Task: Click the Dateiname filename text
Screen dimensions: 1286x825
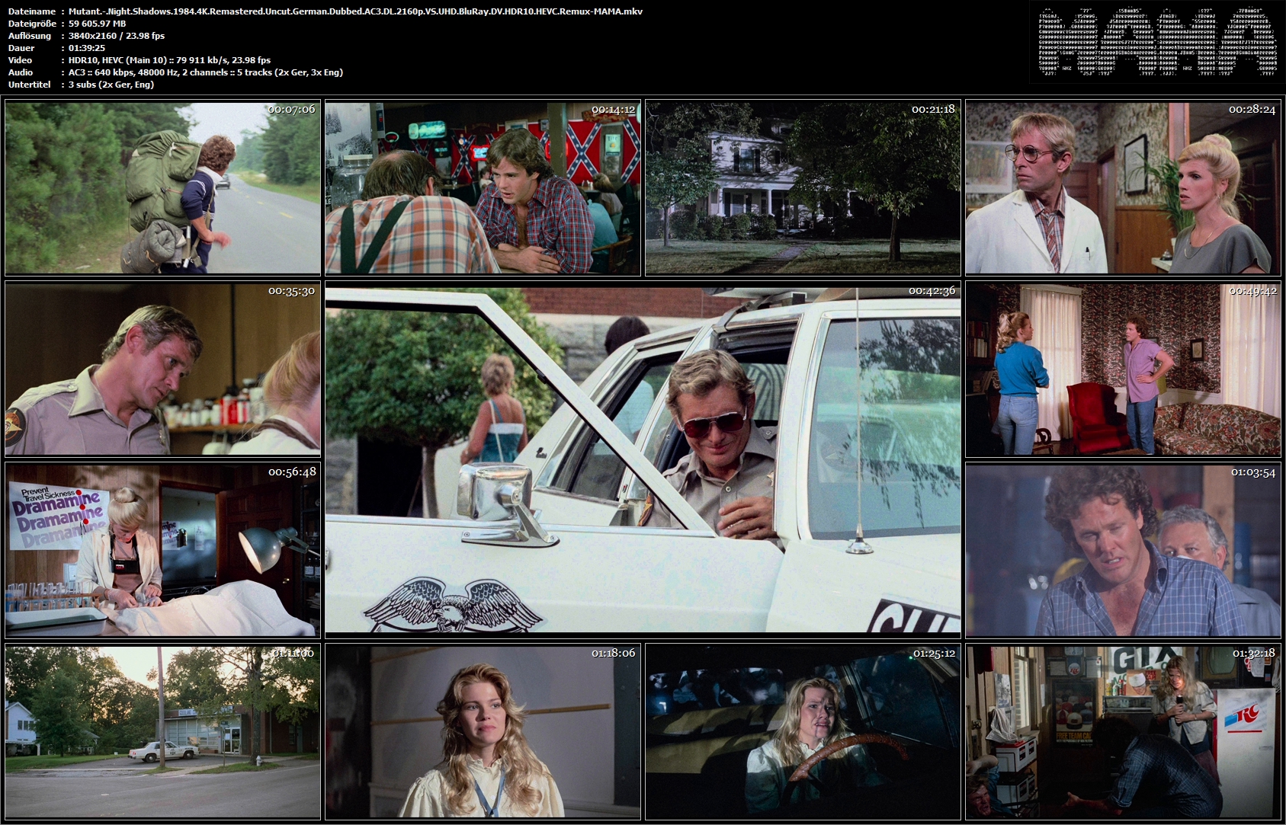Action: (355, 11)
